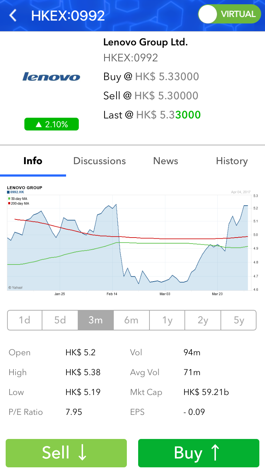
Task: Select the 3m chart range
Action: pyautogui.click(x=96, y=320)
